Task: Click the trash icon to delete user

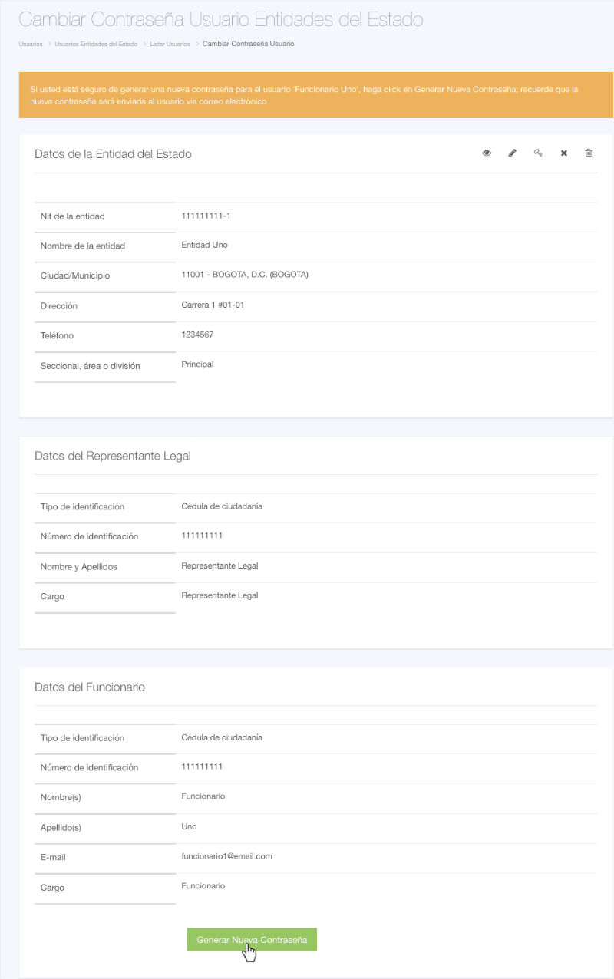Action: [589, 153]
